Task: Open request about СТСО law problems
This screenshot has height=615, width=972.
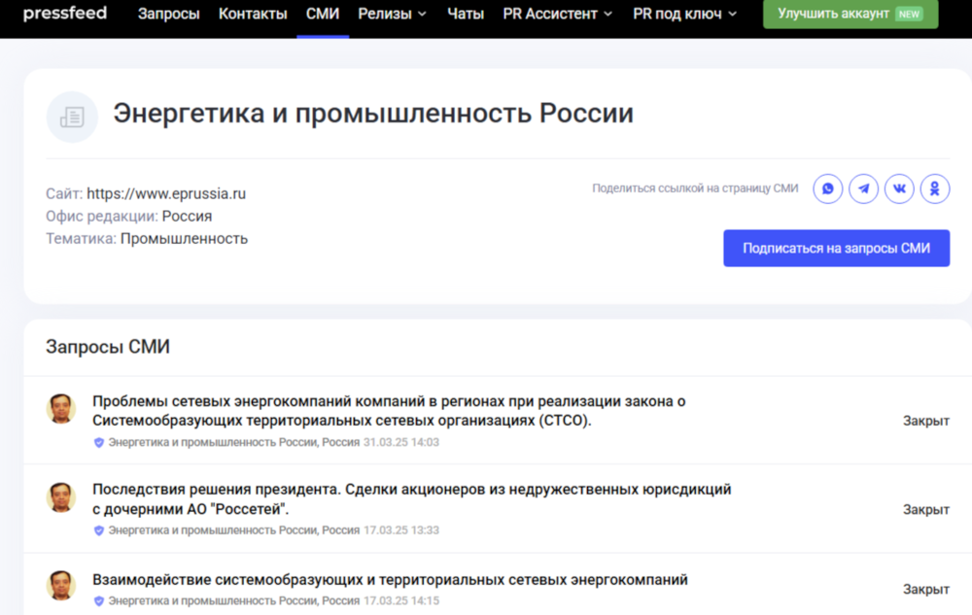Action: tap(389, 411)
